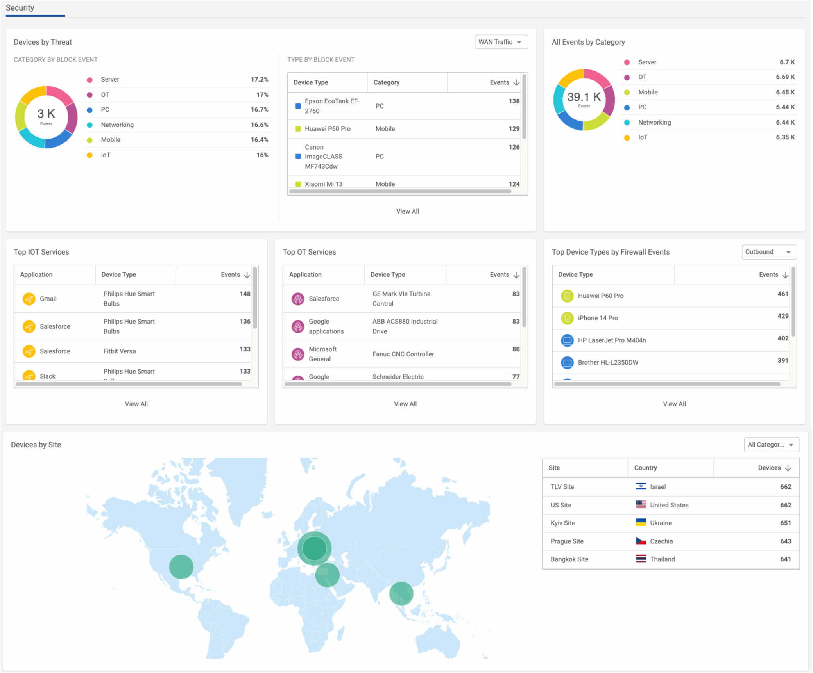
Task: Sort Devices by Site table by Devices arrow
Action: pyautogui.click(x=788, y=468)
